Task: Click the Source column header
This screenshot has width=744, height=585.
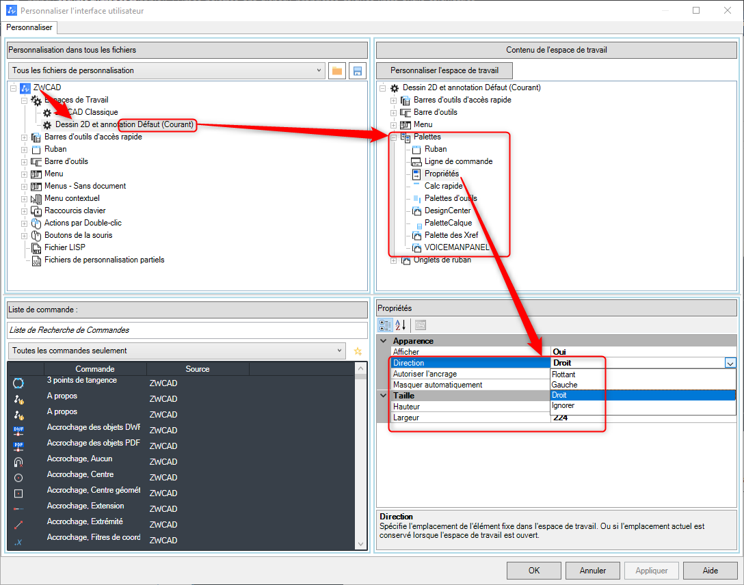Action: coord(198,369)
